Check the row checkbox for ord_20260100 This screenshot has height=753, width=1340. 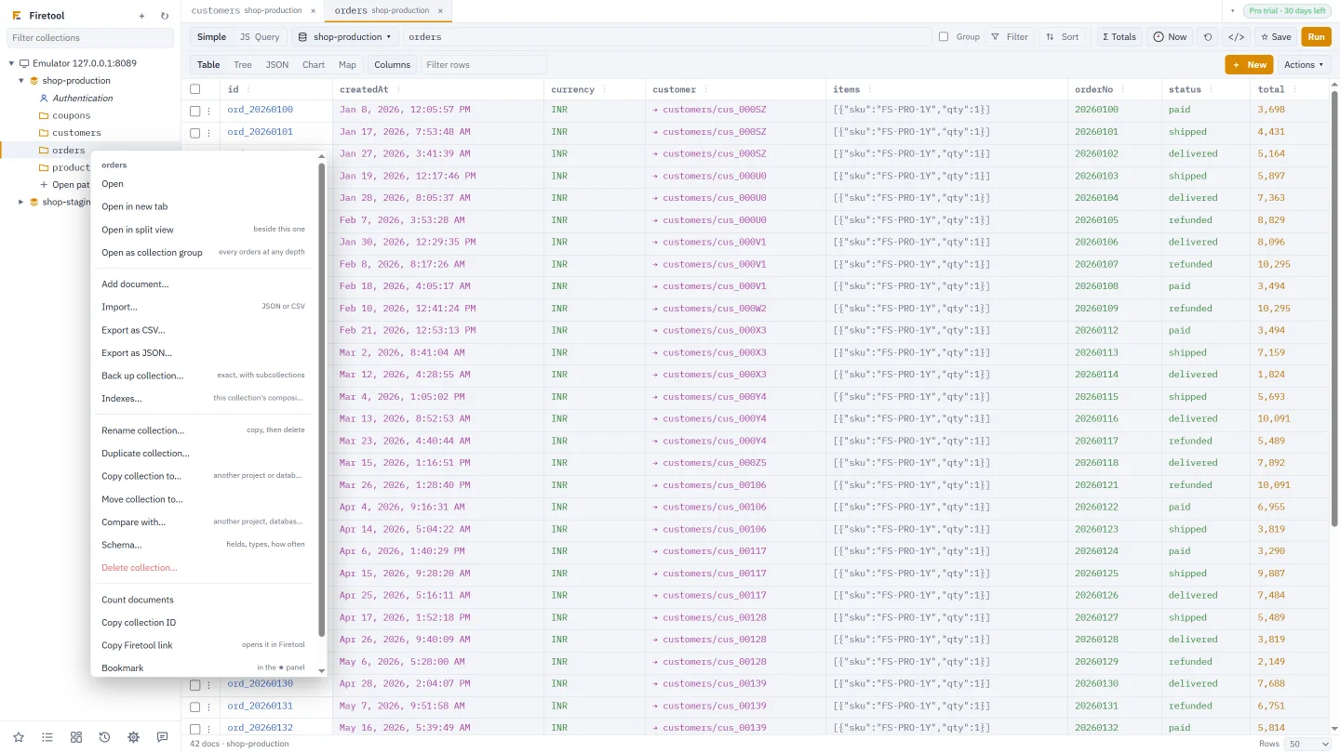click(195, 111)
